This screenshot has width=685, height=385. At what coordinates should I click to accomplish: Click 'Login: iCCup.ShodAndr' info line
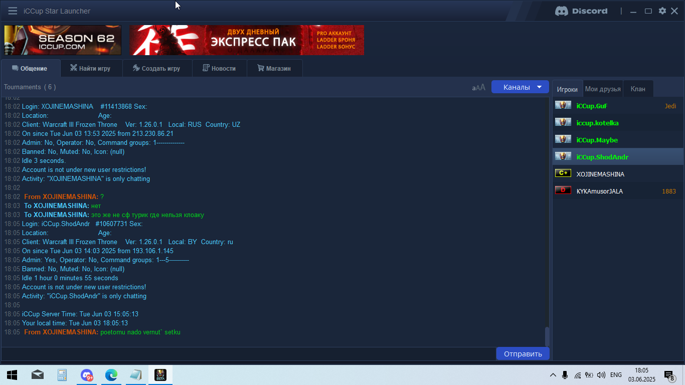82,224
